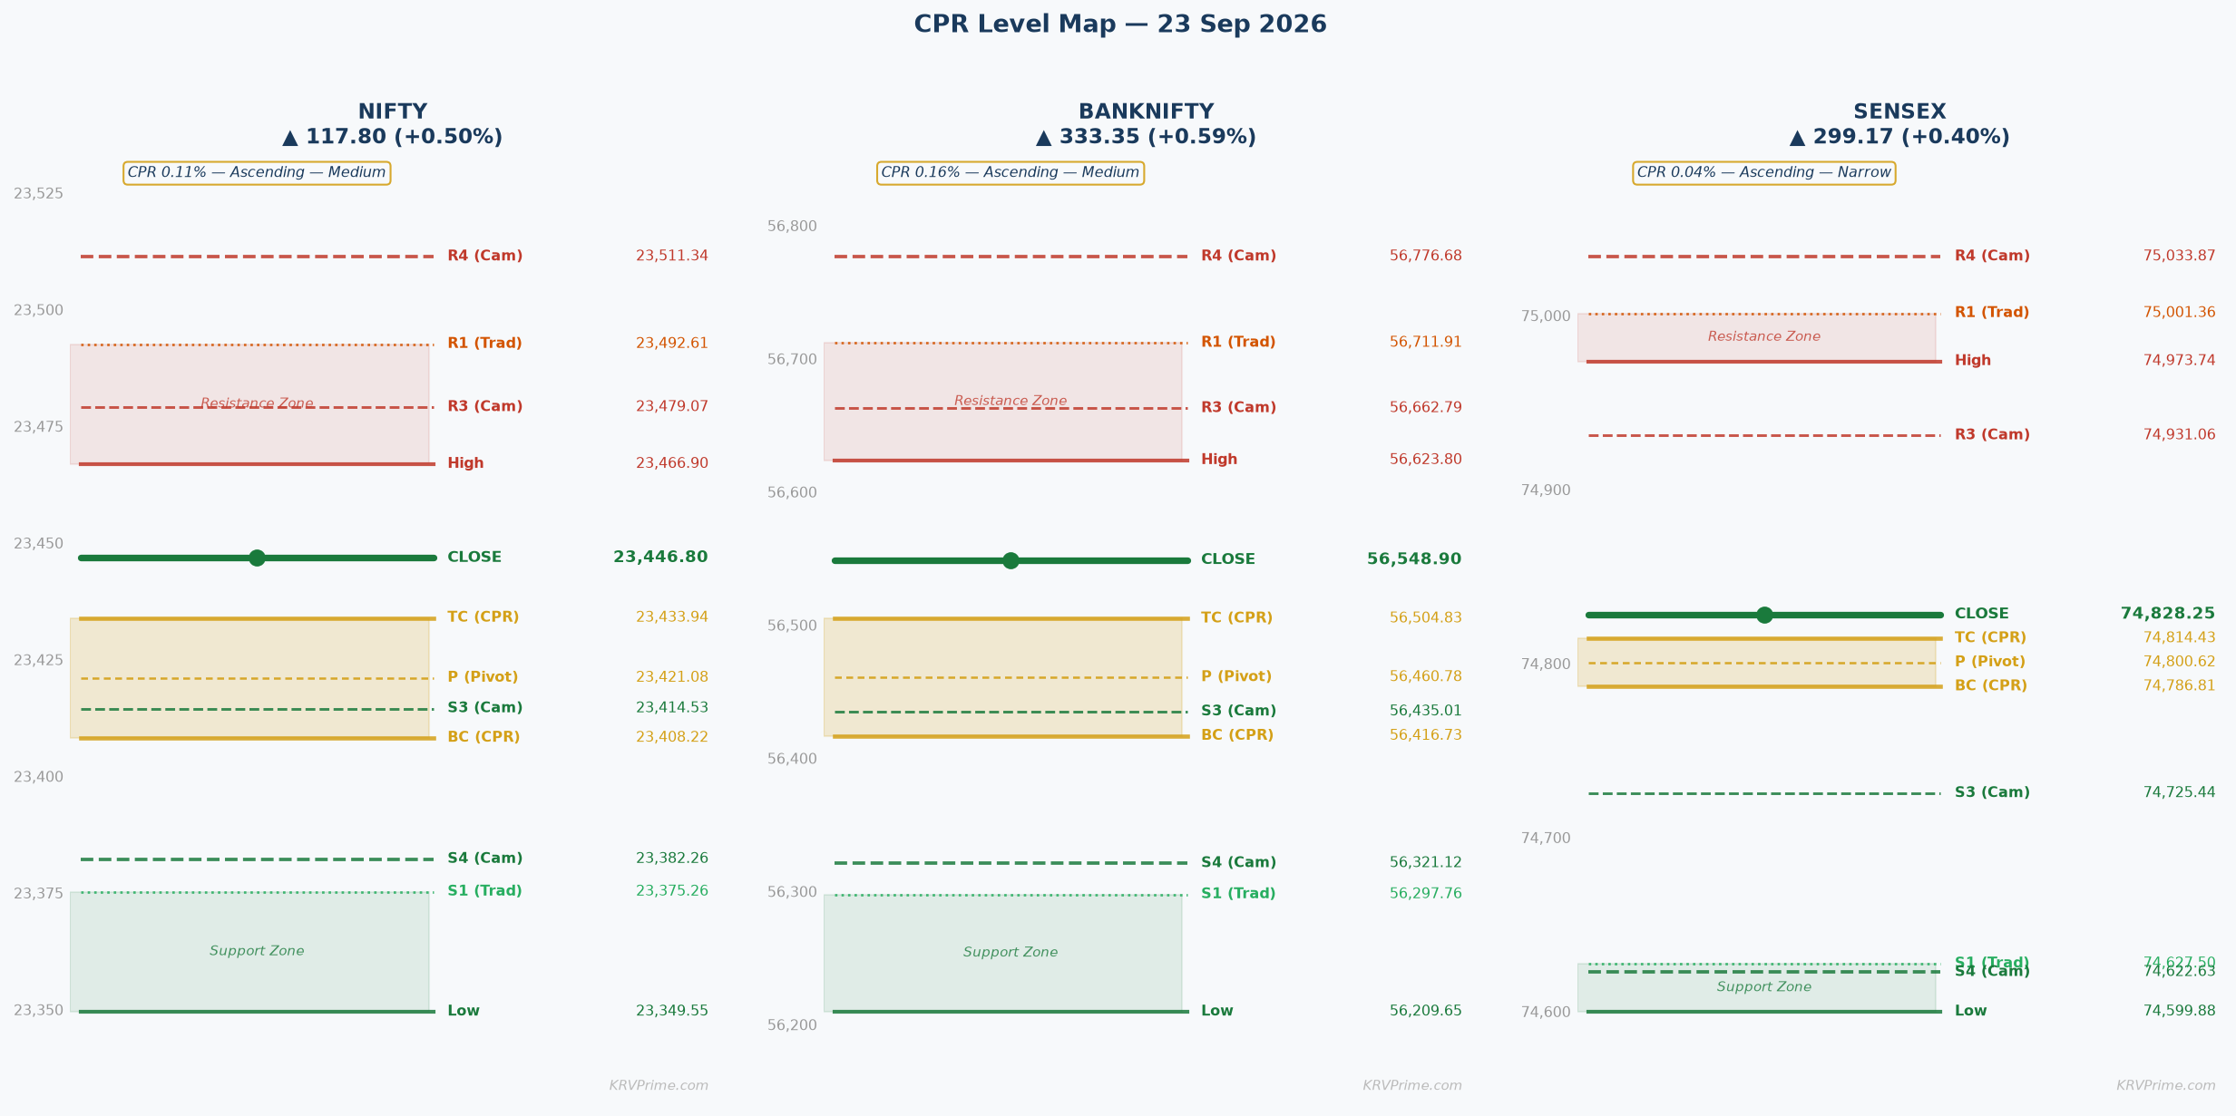Click the NIFTY 'Support Zone' shaded band

pos(249,952)
